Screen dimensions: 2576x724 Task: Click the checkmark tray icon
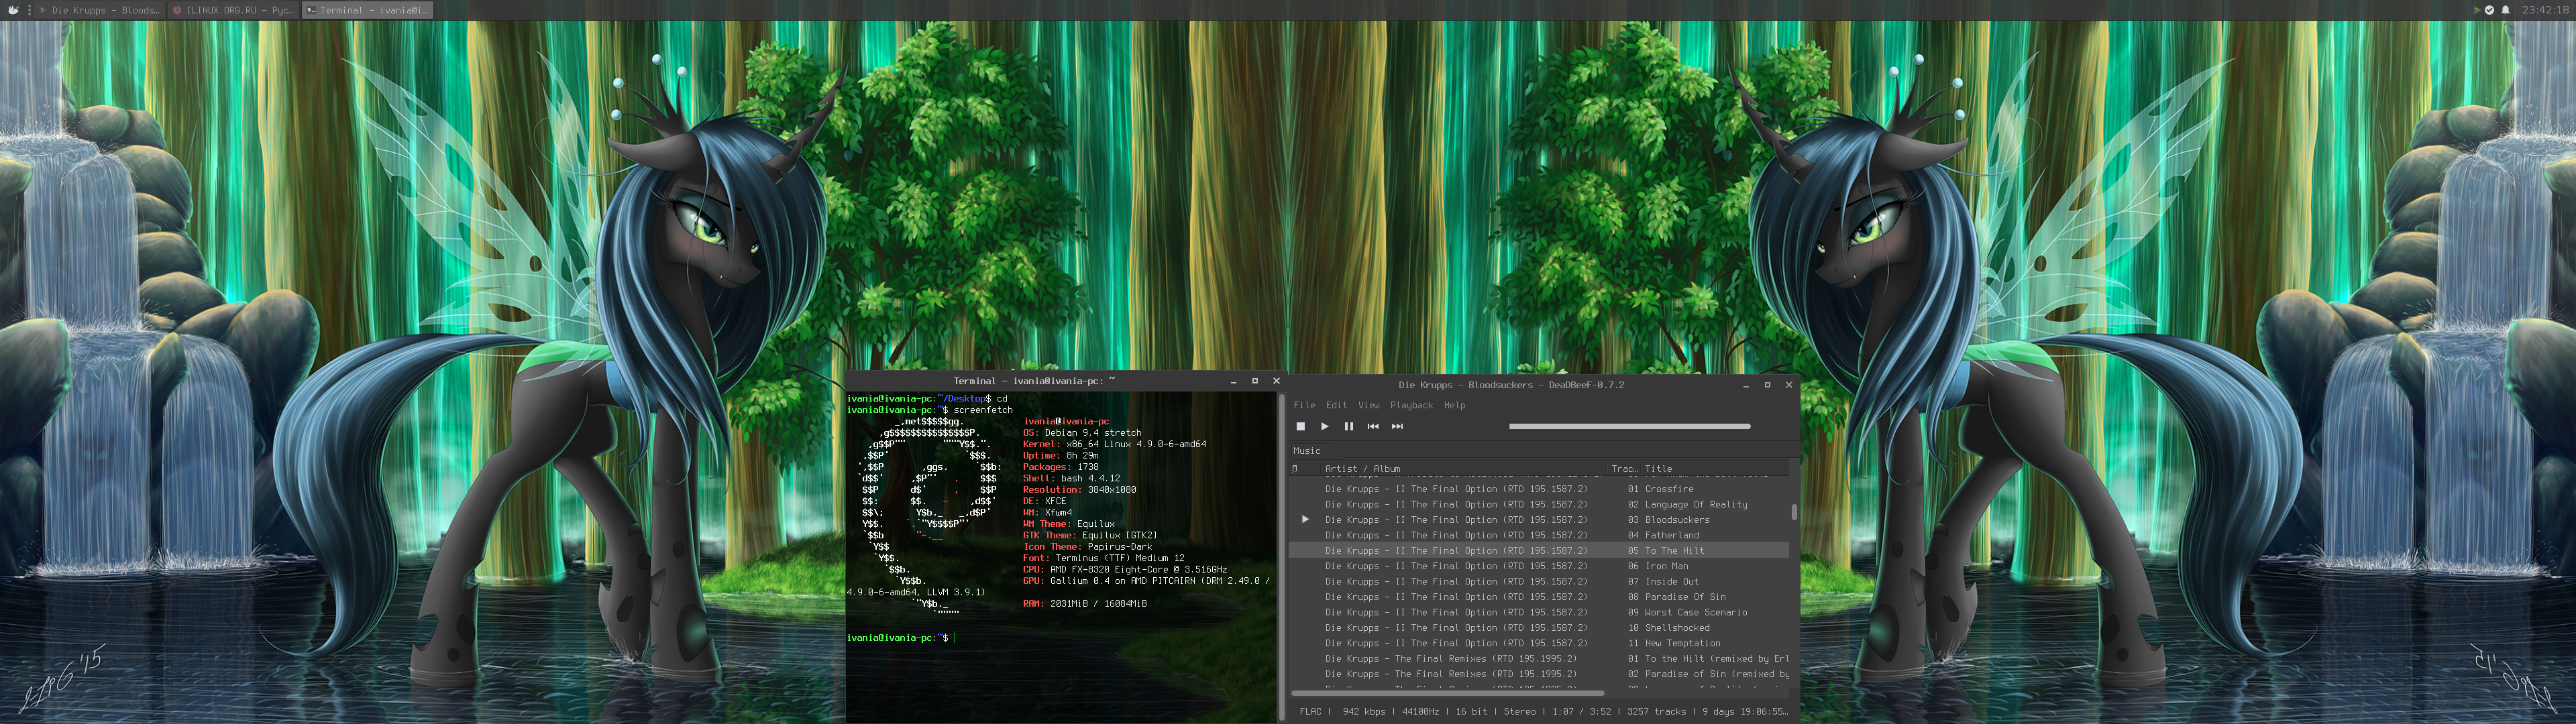2490,10
